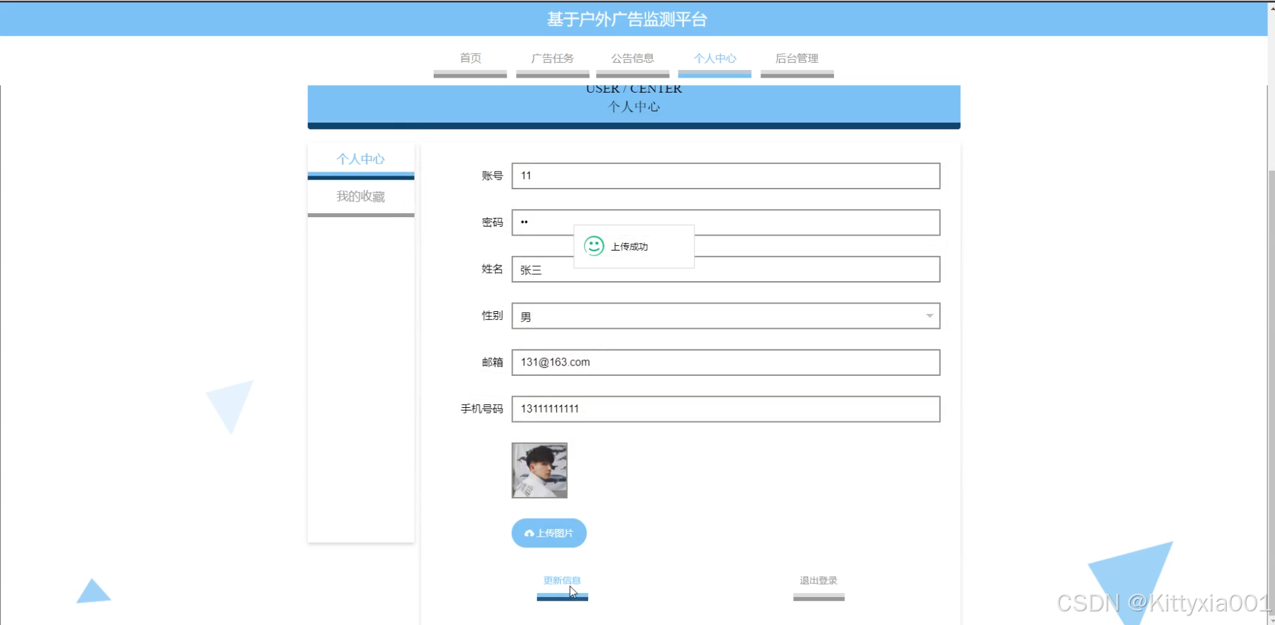Select the 邮箱 email field showing 131@163.com
1275x625 pixels.
[x=725, y=362]
